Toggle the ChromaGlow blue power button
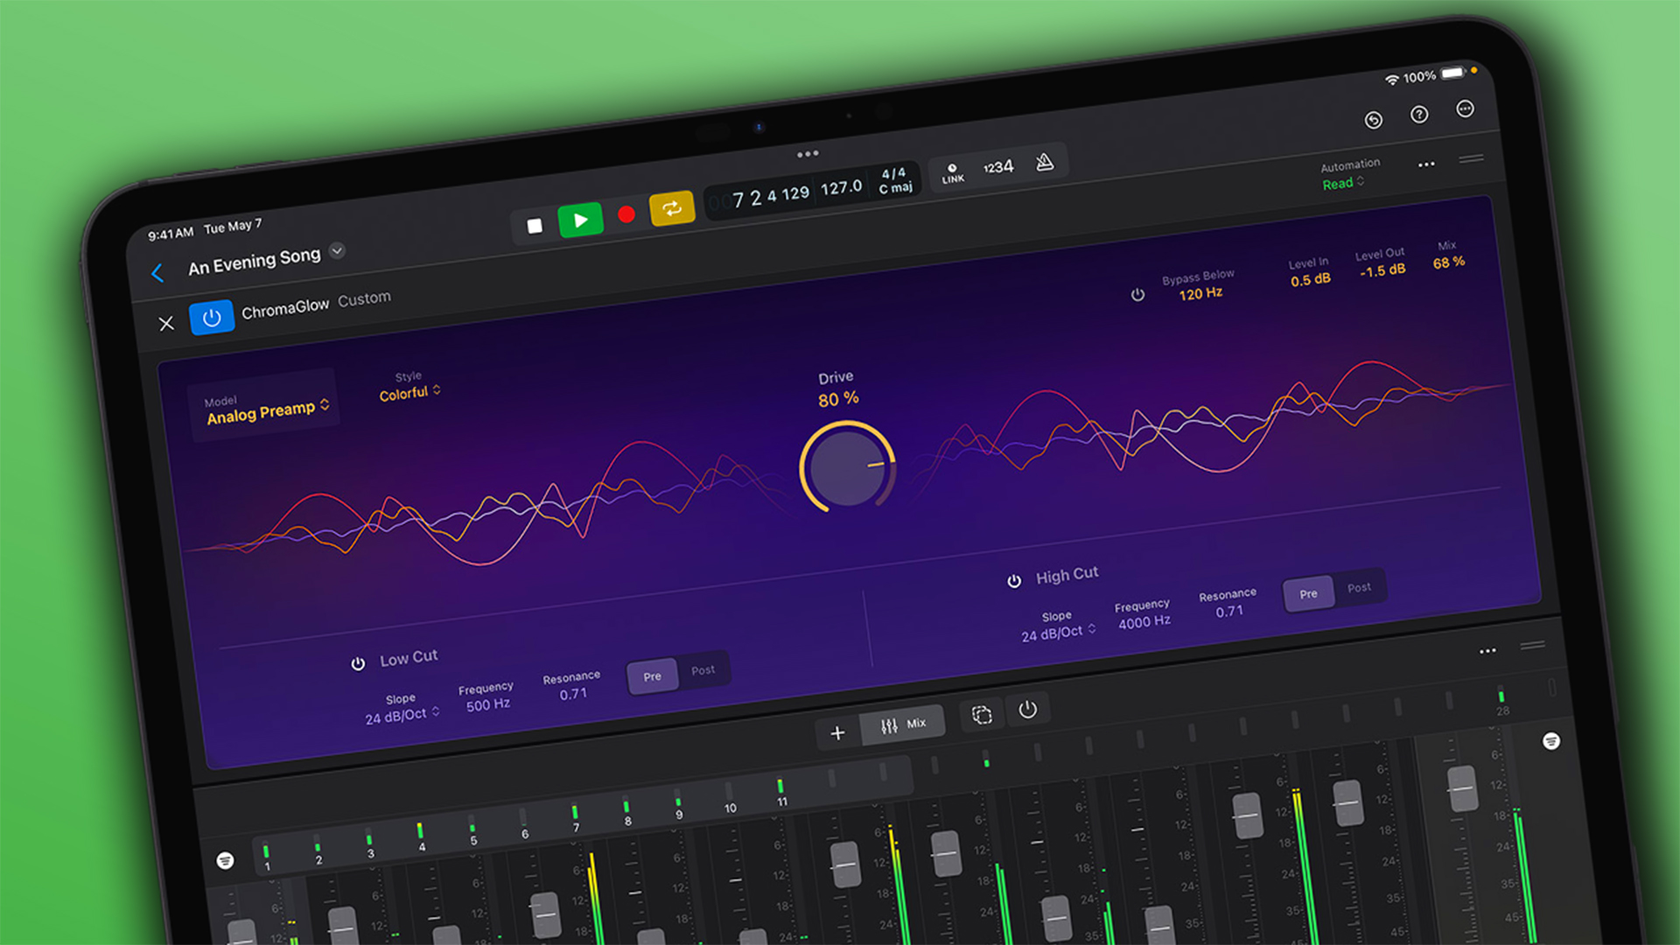The height and width of the screenshot is (945, 1680). click(x=212, y=318)
